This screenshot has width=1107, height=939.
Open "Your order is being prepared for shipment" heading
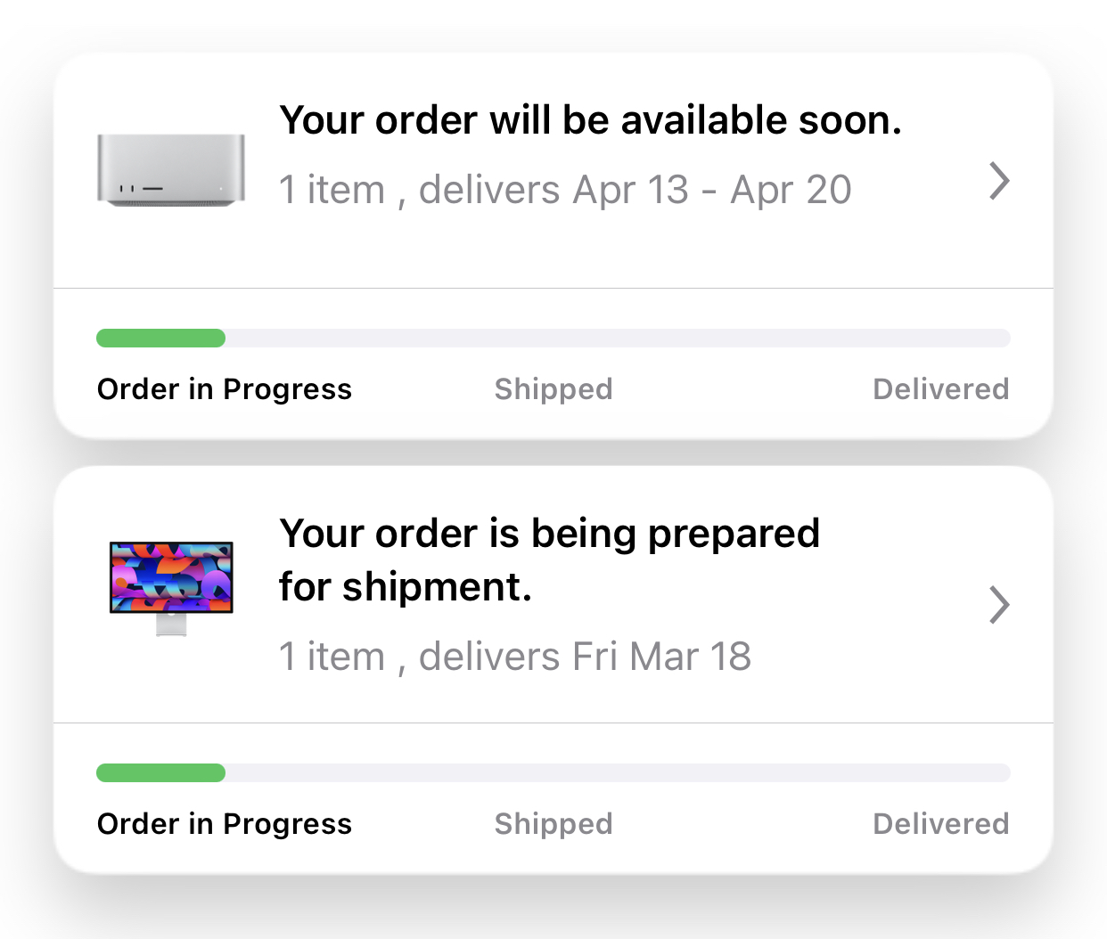pyautogui.click(x=548, y=559)
